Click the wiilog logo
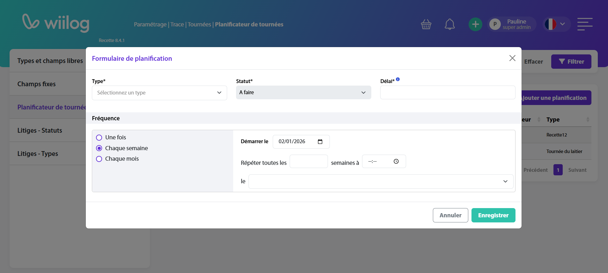The width and height of the screenshot is (608, 273). coord(56,23)
